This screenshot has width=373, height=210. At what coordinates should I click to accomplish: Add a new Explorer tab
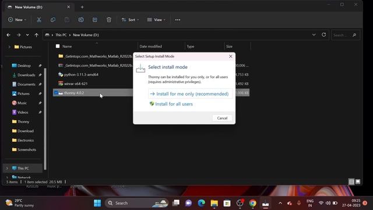[x=82, y=7]
